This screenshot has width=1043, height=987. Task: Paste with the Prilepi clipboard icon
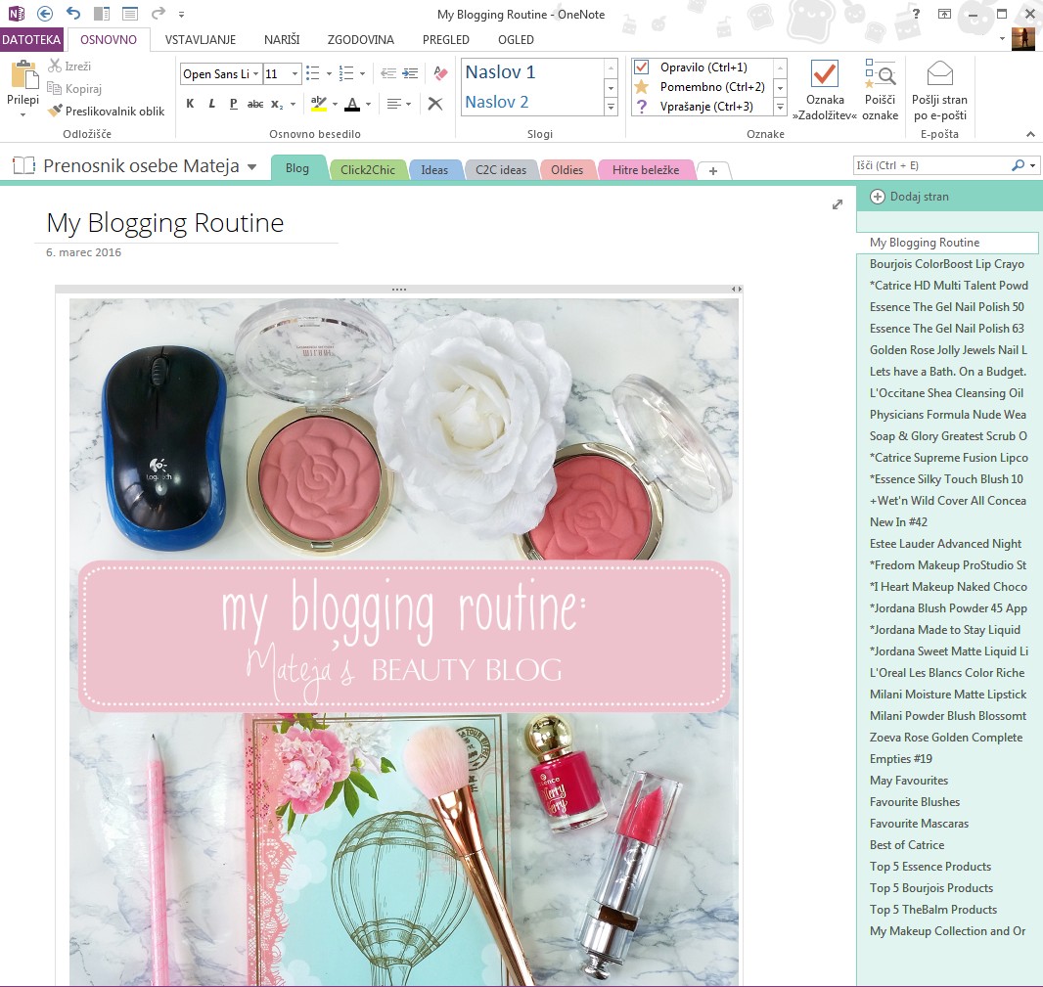click(23, 74)
